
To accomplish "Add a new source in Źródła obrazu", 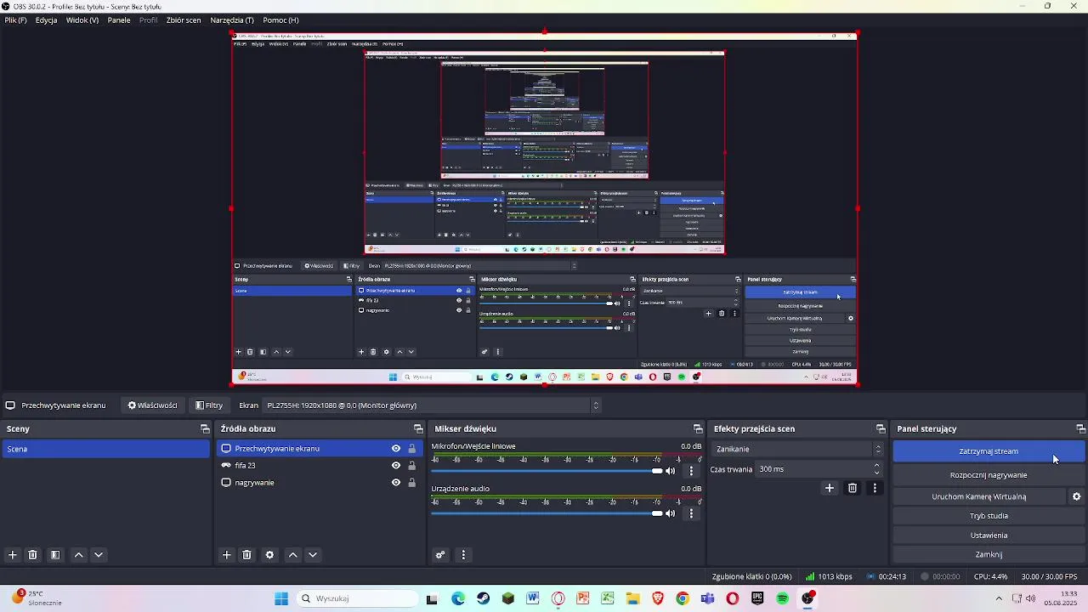I will [x=227, y=555].
